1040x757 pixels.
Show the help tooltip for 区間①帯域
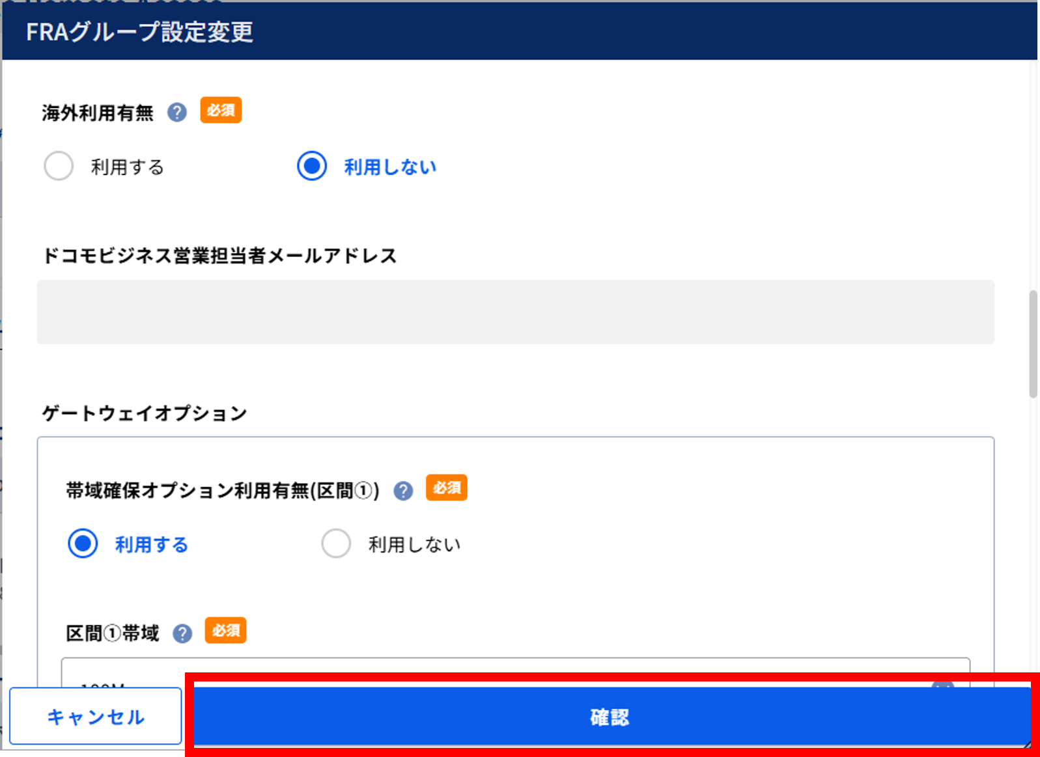[182, 633]
